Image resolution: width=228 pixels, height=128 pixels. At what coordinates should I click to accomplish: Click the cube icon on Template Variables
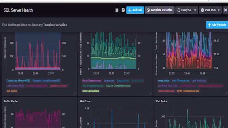(148, 10)
